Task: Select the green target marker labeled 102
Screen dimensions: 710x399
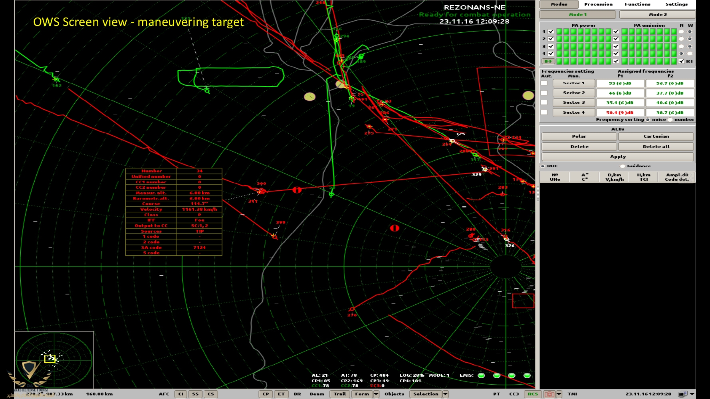Action: (56, 79)
